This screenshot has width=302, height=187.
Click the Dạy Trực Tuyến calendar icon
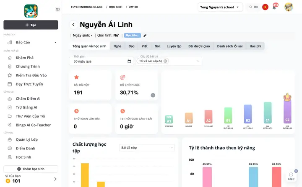[10, 84]
